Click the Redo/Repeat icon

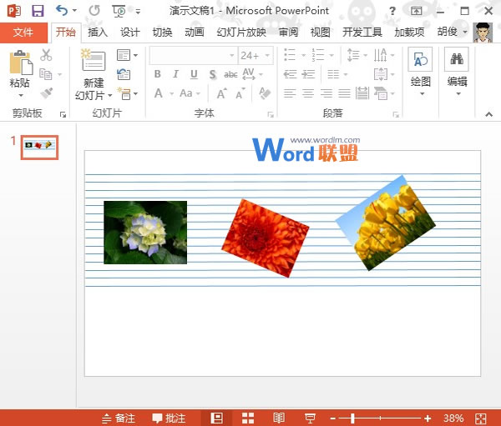coord(94,11)
